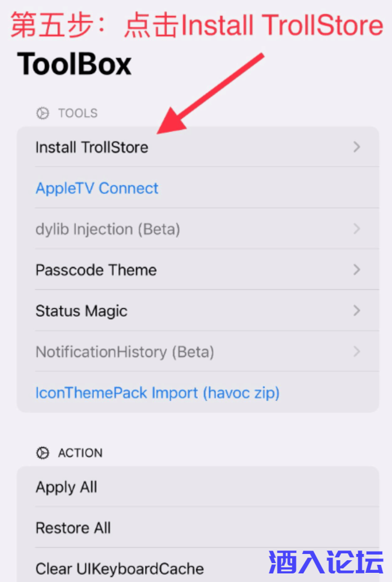Image resolution: width=392 pixels, height=582 pixels.
Task: Click the red arrow annotation
Action: (209, 95)
